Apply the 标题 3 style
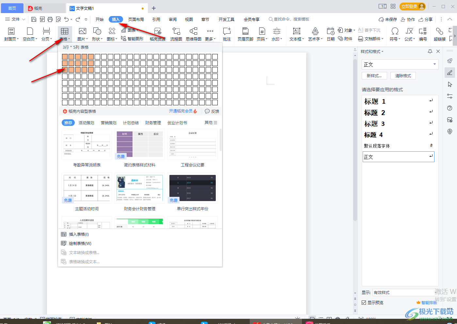457x324 pixels. pyautogui.click(x=399, y=124)
